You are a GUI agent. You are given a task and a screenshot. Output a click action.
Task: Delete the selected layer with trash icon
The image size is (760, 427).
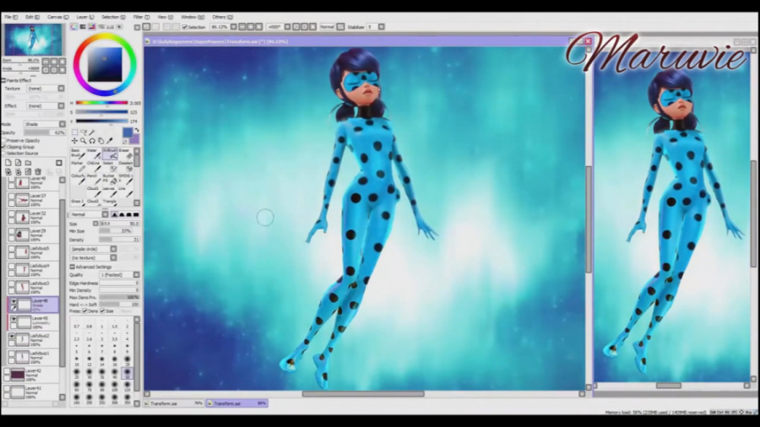coord(38,172)
